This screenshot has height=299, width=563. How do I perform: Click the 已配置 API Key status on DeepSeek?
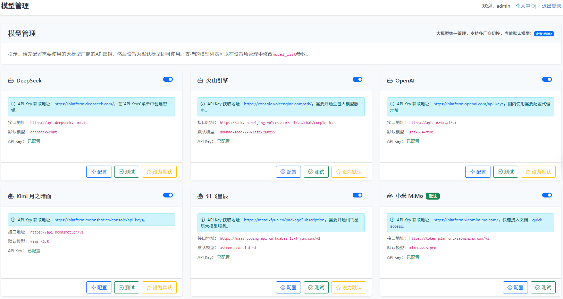tap(34, 141)
